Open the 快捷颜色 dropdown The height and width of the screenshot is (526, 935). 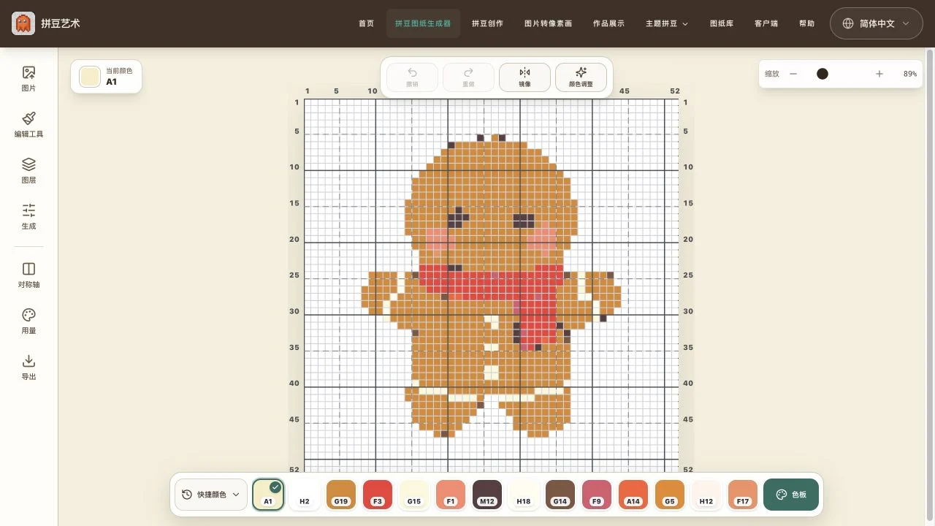[211, 495]
